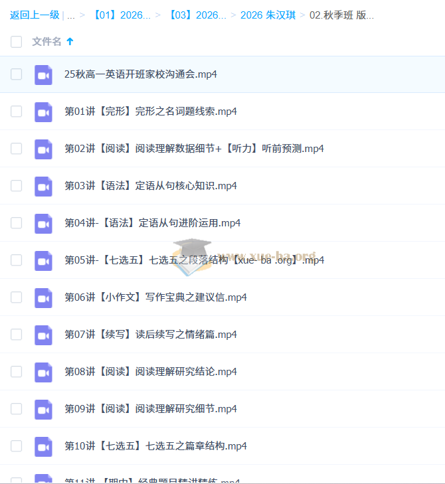Click 返回上一级 to go back

click(x=34, y=15)
